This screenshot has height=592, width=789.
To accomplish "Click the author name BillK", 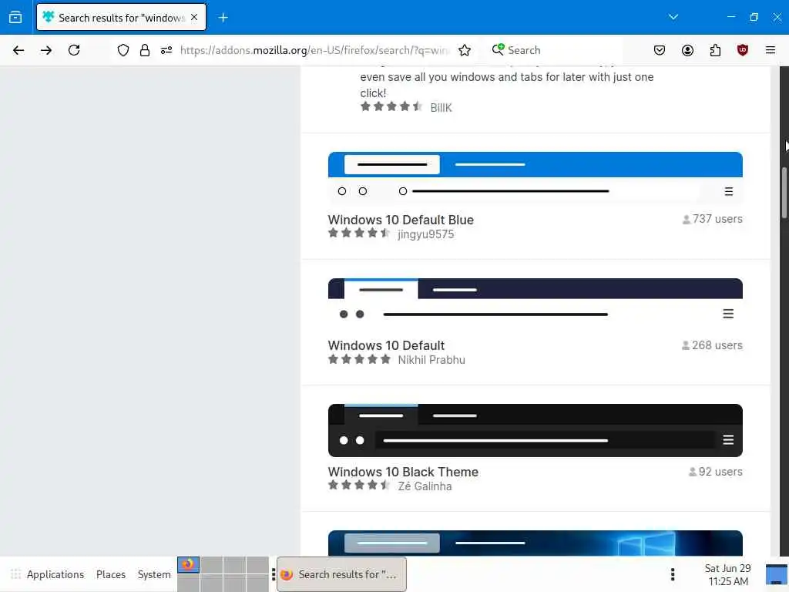I will click(x=441, y=108).
